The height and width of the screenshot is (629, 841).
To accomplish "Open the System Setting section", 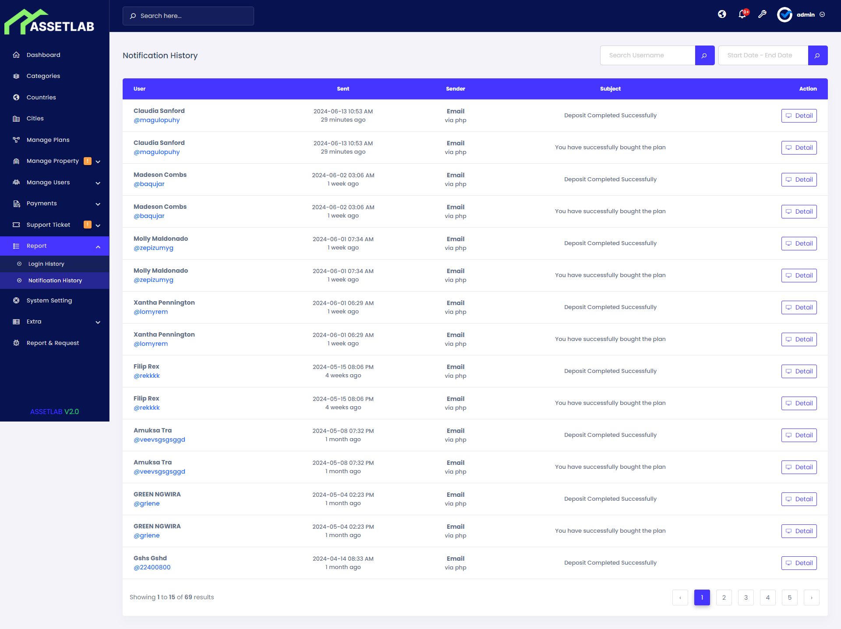I will click(x=49, y=300).
